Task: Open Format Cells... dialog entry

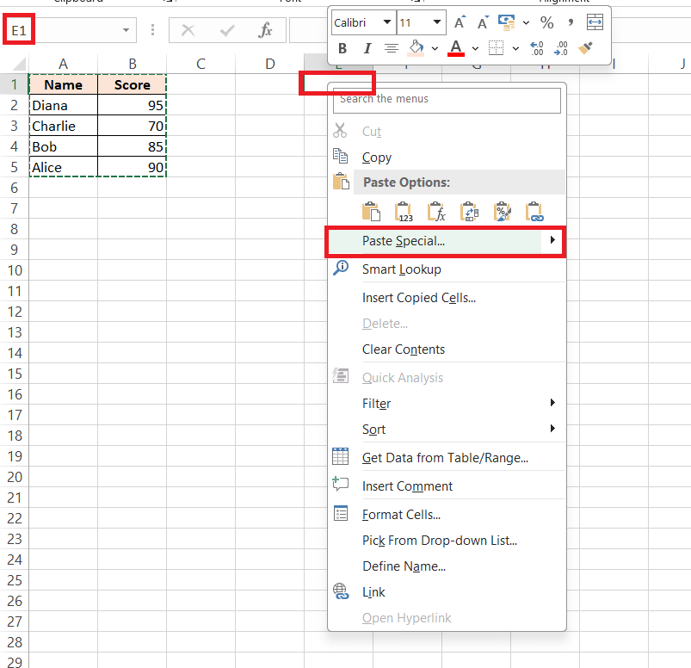Action: coord(447,515)
